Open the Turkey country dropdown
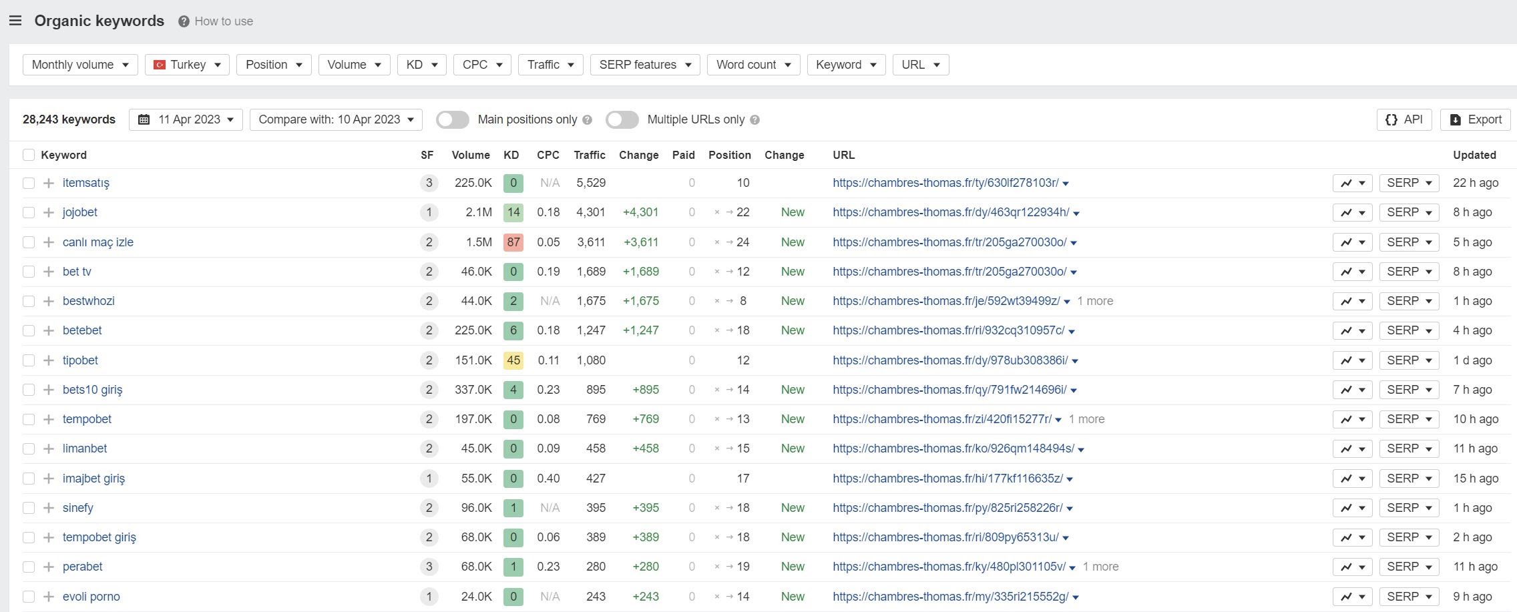Viewport: 1517px width, 612px height. click(187, 65)
